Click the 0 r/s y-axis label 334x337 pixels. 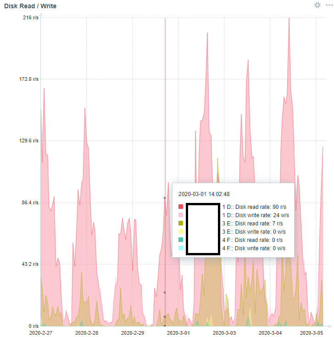click(x=34, y=326)
